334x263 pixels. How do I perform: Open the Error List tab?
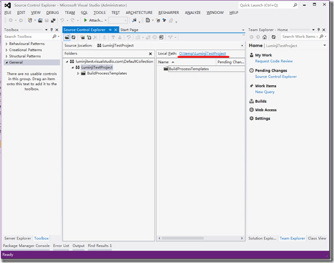pos(61,246)
